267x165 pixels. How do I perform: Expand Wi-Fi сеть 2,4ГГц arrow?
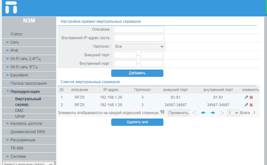click(x=8, y=58)
